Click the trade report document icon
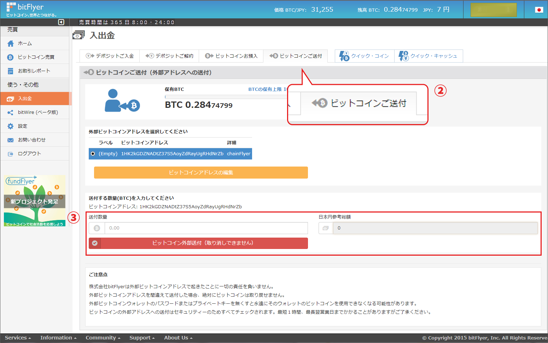548x343 pixels. coord(11,71)
